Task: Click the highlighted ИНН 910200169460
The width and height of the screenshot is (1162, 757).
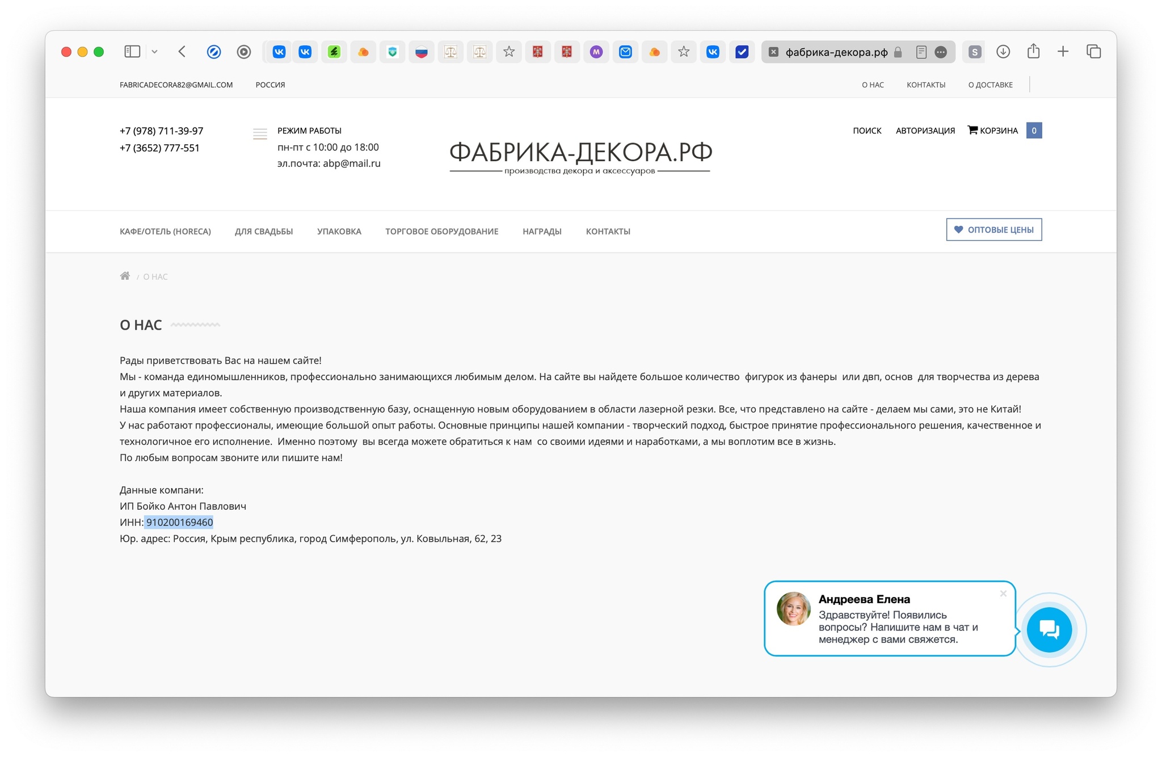Action: point(179,522)
